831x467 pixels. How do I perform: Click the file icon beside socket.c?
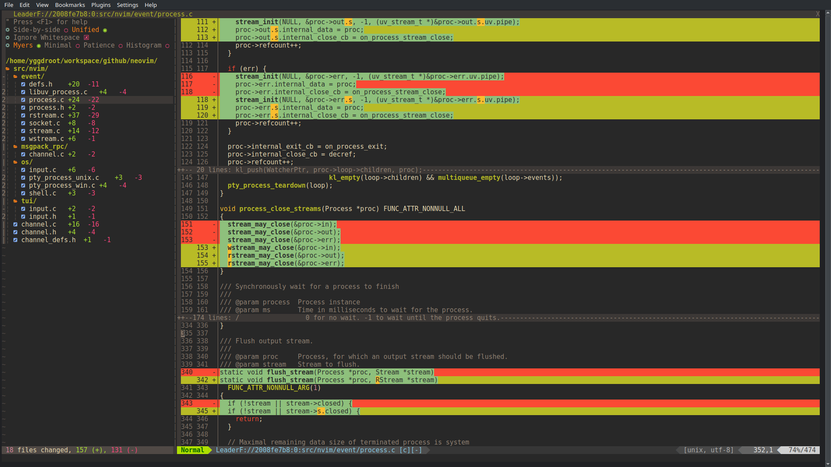point(24,123)
